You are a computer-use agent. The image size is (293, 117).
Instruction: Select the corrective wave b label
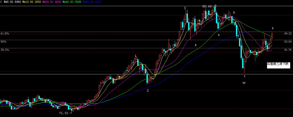tap(234, 13)
